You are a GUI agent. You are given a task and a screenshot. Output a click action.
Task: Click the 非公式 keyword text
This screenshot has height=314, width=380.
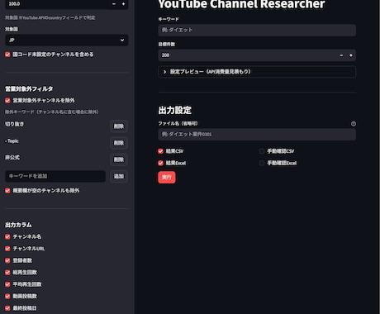pos(12,158)
